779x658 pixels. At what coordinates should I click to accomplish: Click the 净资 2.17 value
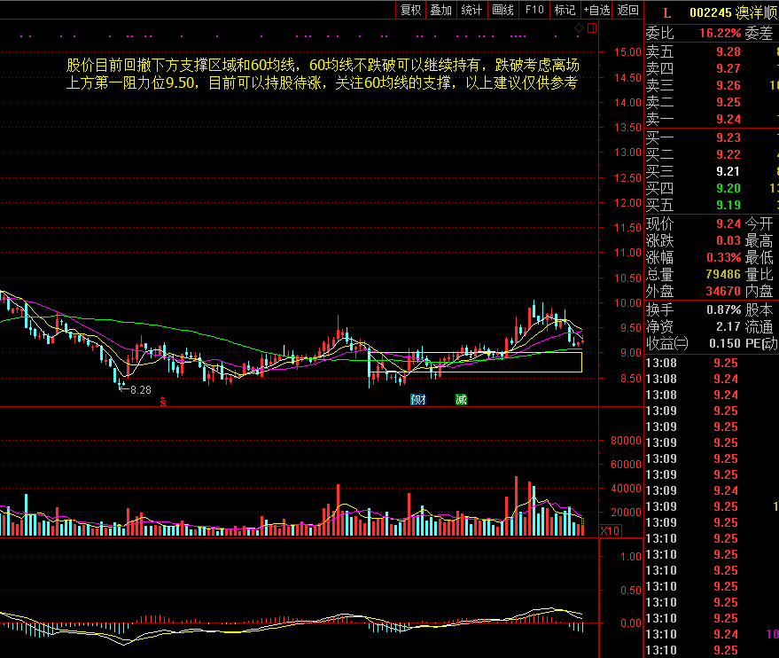728,327
